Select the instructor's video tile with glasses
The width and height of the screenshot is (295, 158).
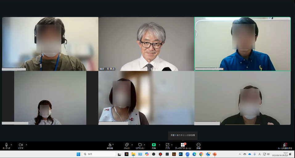146,44
